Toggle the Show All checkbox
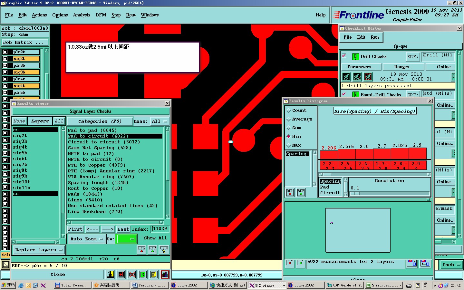Image resolution: width=464 pixels, height=290 pixels. (x=141, y=238)
